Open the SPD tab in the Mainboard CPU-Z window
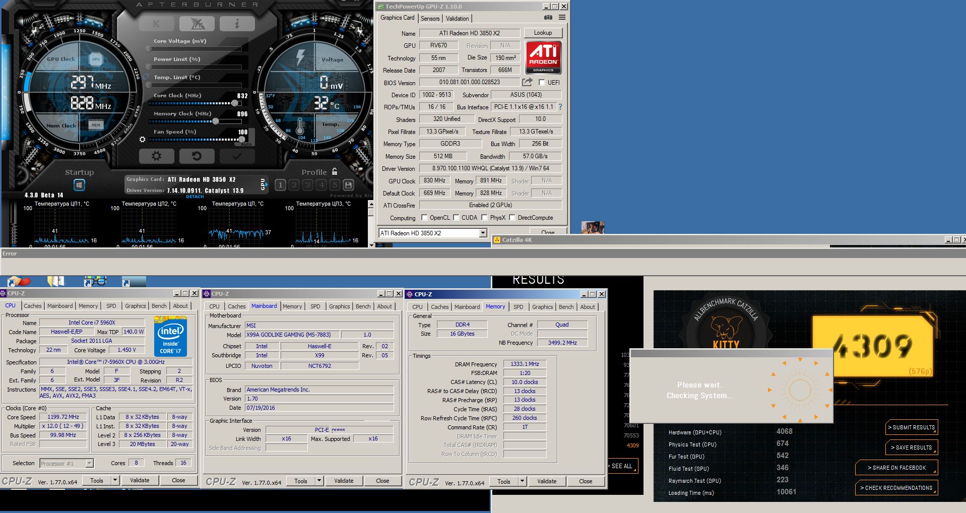 315,306
